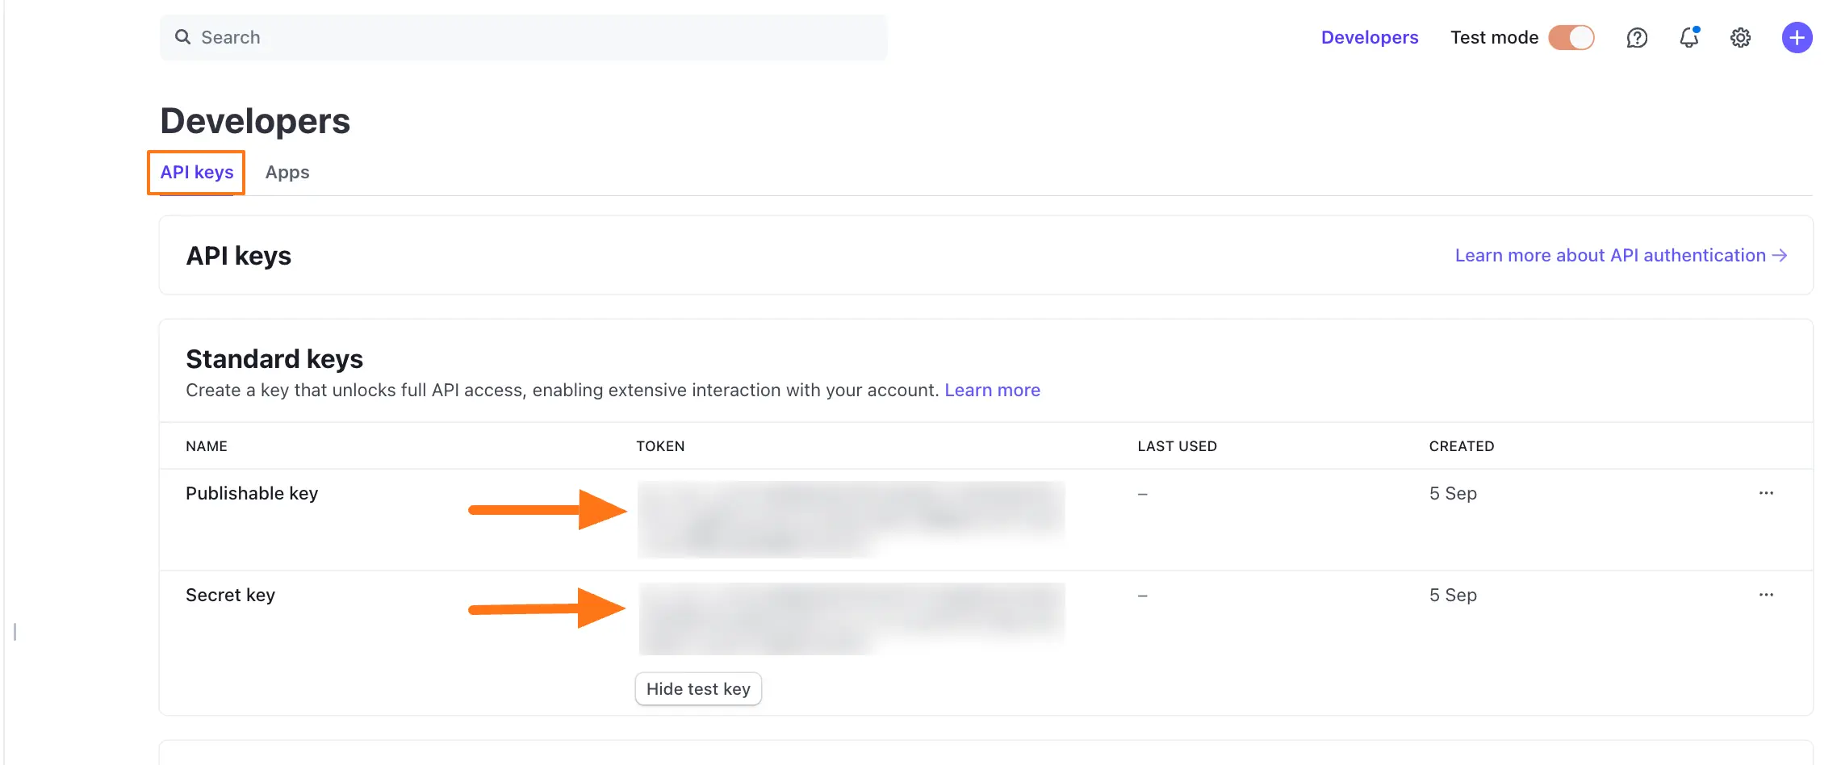Click Learn more under Standard keys
This screenshot has width=1837, height=765.
click(x=992, y=390)
